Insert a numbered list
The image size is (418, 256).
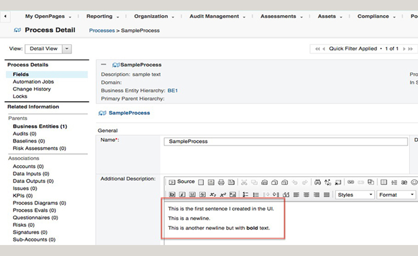pyautogui.click(x=246, y=195)
